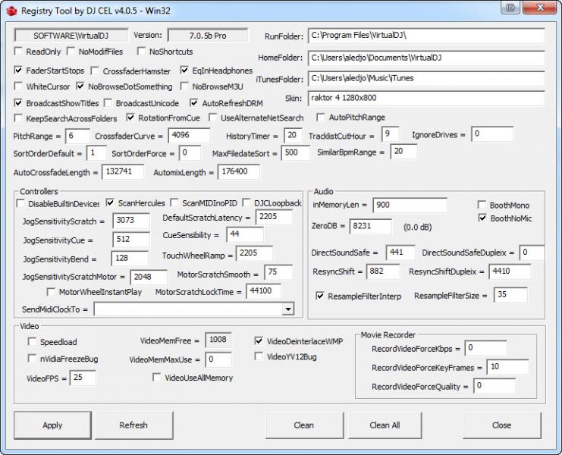This screenshot has width=562, height=455.
Task: Click the Clean All button
Action: (x=385, y=425)
